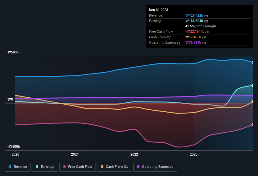This screenshot has height=176, width=258.
Task: Click the 43.5% profit margin text
Action: tap(200, 26)
